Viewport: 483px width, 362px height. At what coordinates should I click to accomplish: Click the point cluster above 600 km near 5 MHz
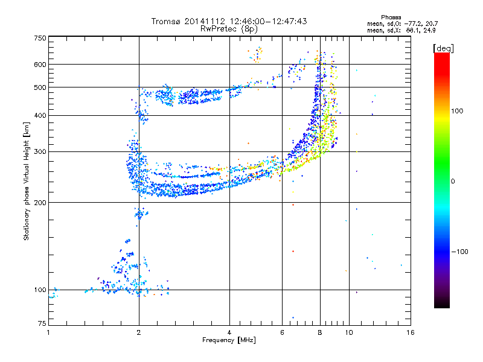255,55
